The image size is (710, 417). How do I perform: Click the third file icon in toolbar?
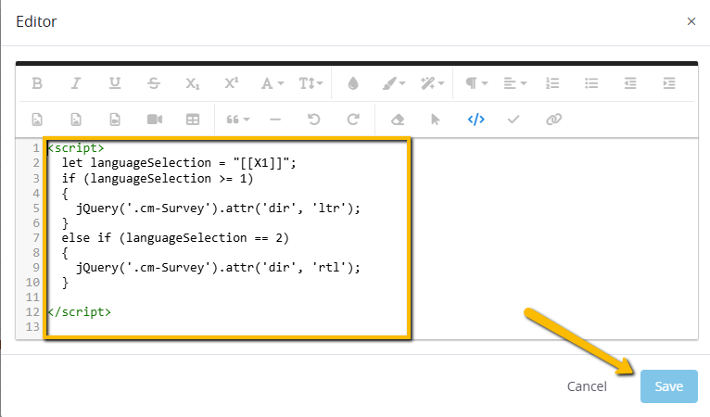[x=115, y=120]
